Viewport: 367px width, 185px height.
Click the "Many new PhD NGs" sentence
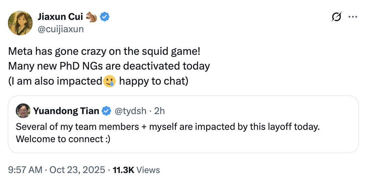(x=109, y=66)
